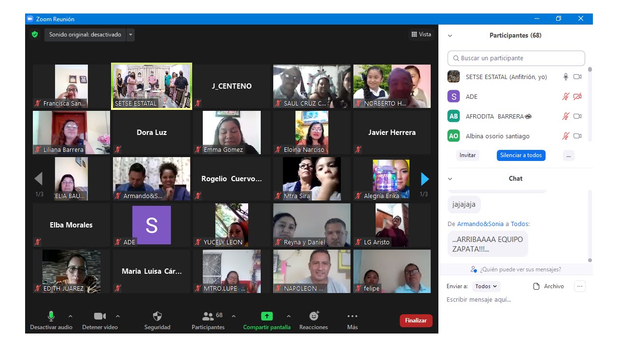Expand the Sonido original dropdown arrow

(130, 35)
